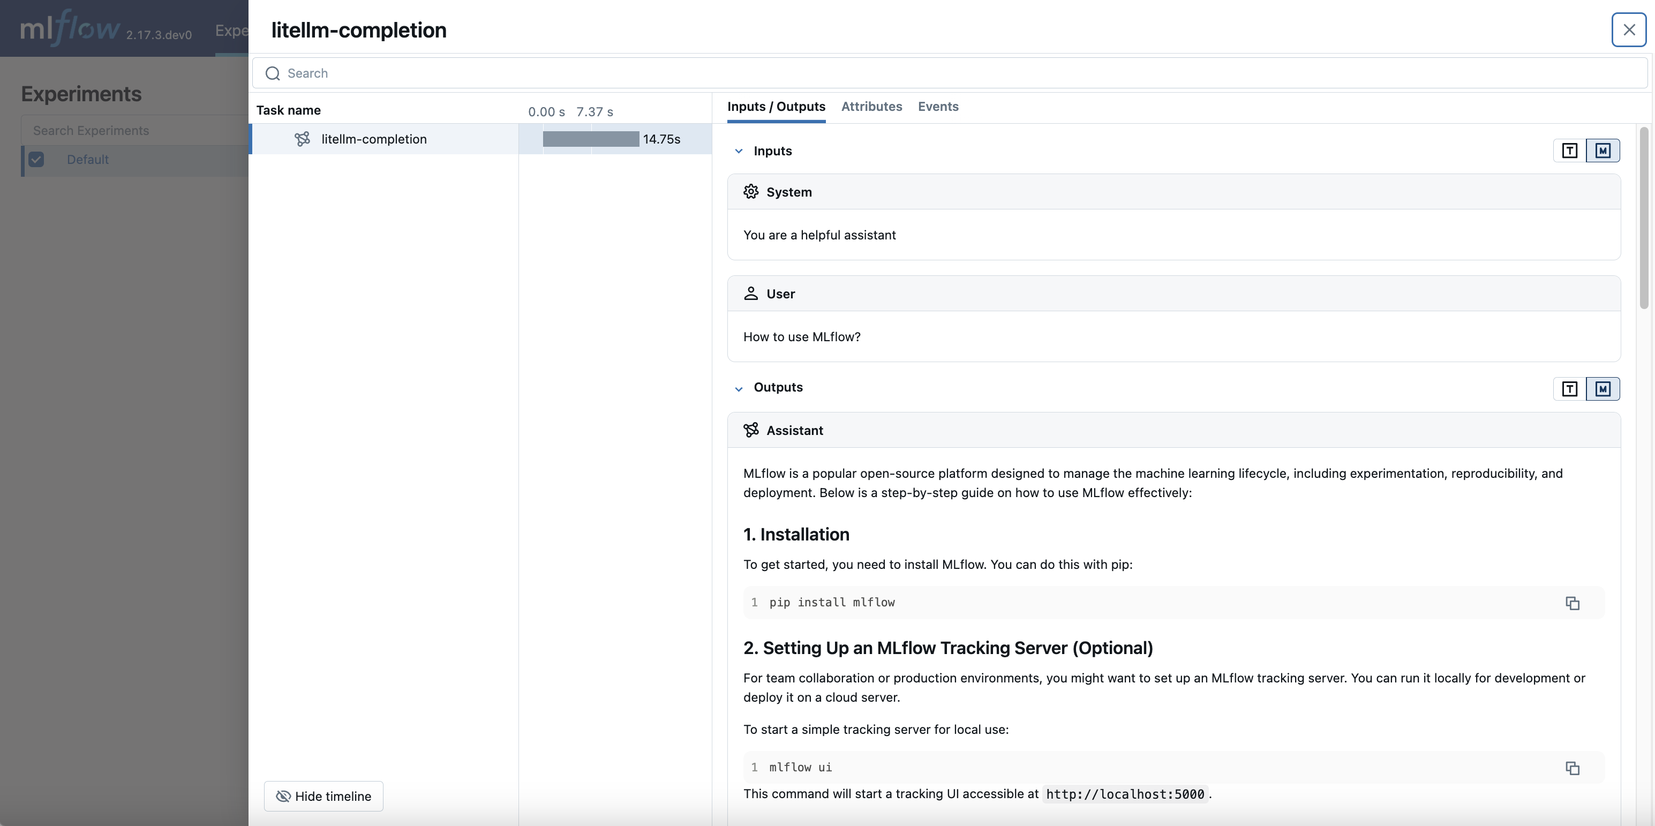The height and width of the screenshot is (826, 1655).
Task: Open the Events tab
Action: [x=937, y=107]
